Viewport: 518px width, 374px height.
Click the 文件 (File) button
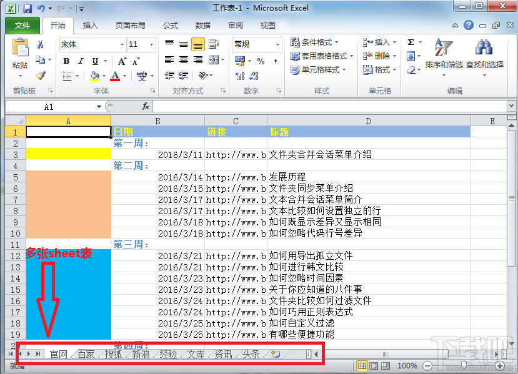(23, 25)
